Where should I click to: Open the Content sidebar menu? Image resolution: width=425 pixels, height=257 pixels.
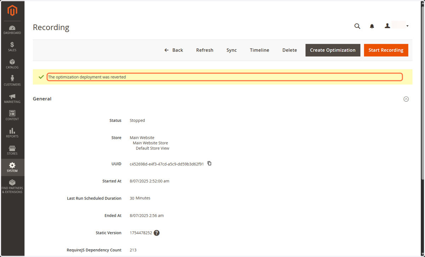click(12, 116)
